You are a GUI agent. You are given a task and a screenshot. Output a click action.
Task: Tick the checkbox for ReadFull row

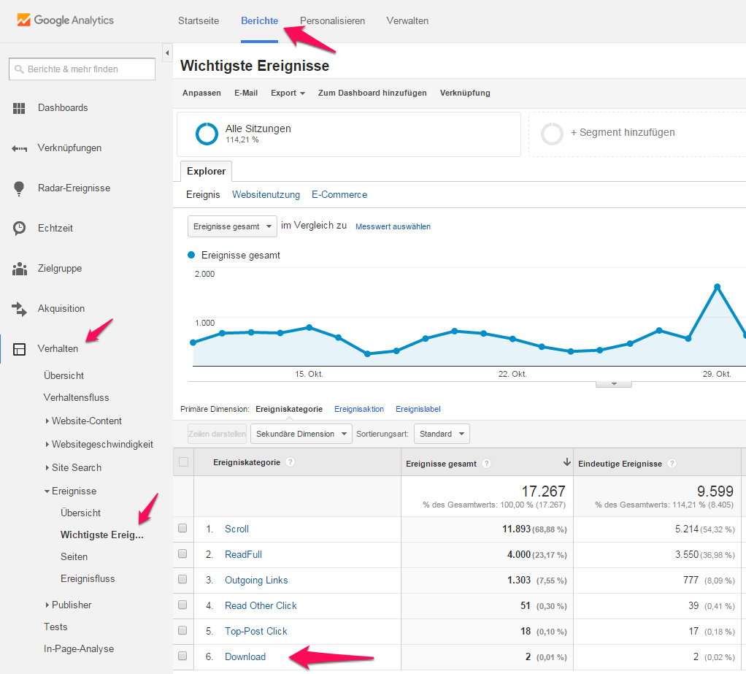coord(182,554)
